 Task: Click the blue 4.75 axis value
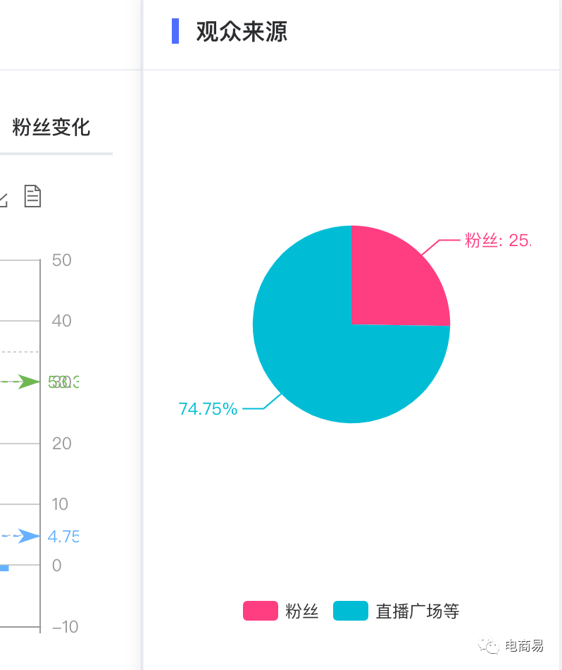click(63, 536)
